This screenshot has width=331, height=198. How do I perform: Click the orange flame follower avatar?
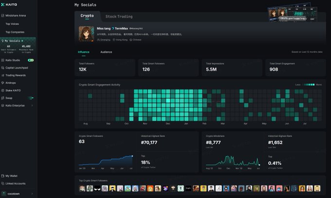tap(150, 188)
